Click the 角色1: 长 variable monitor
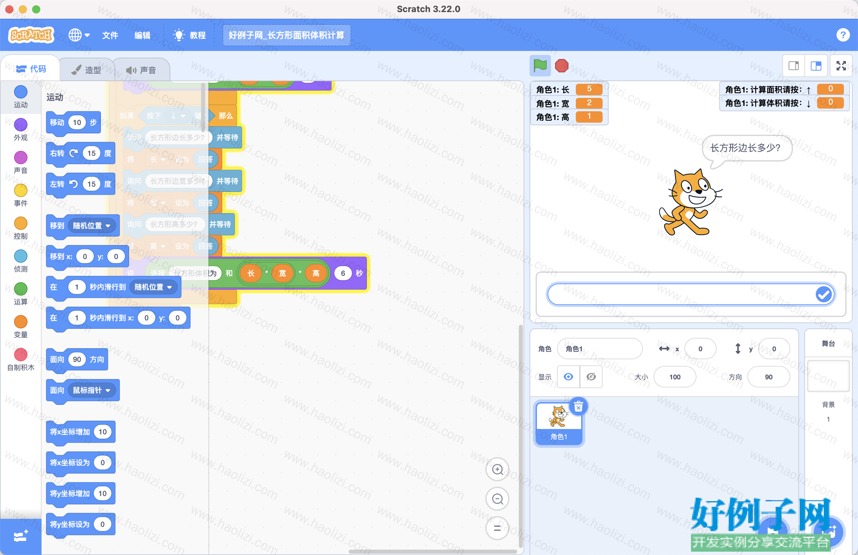 pyautogui.click(x=569, y=89)
